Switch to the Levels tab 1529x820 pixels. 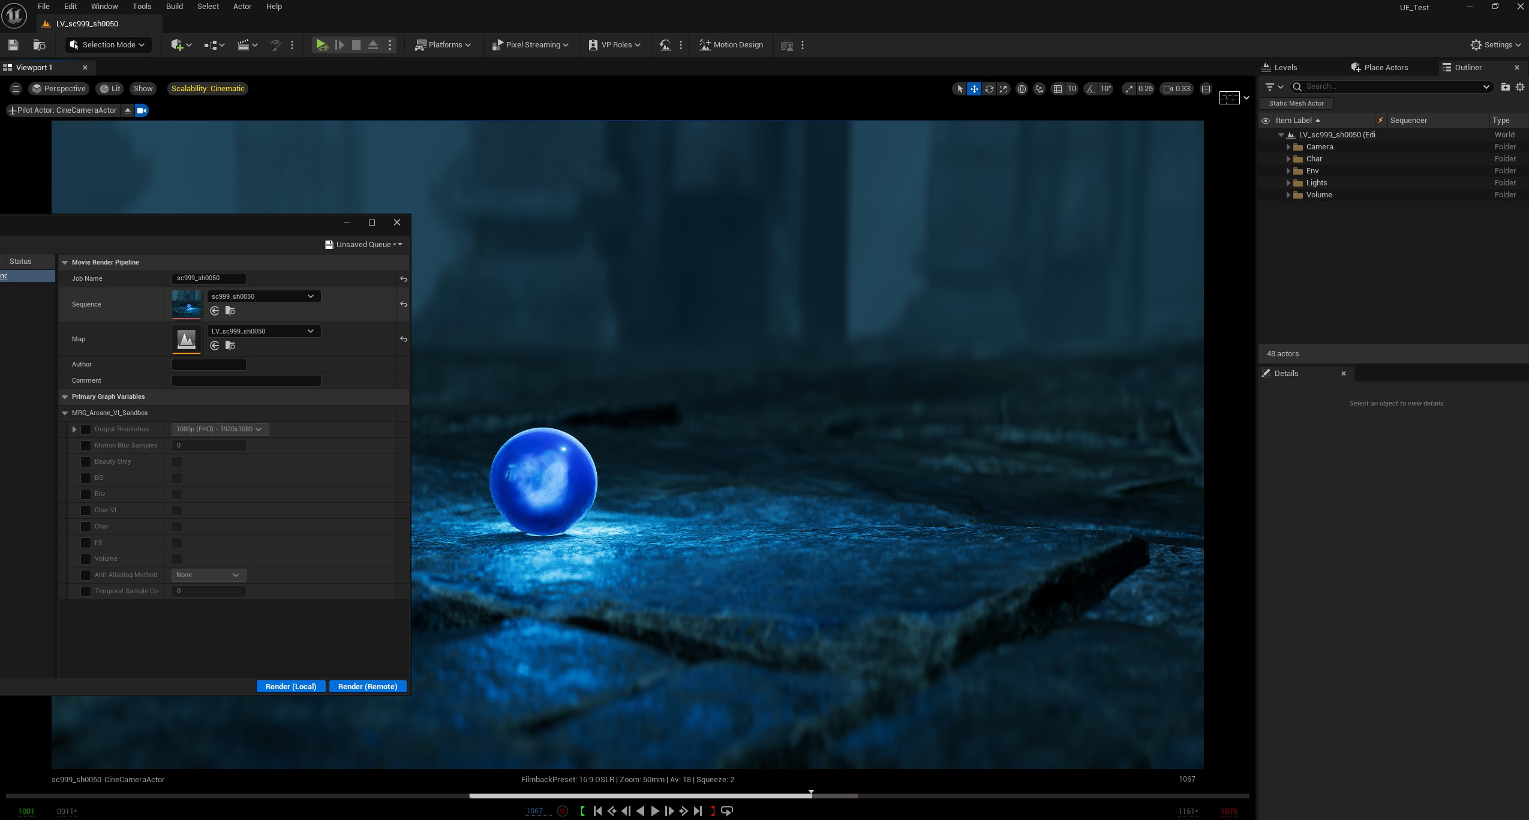[1279, 68]
